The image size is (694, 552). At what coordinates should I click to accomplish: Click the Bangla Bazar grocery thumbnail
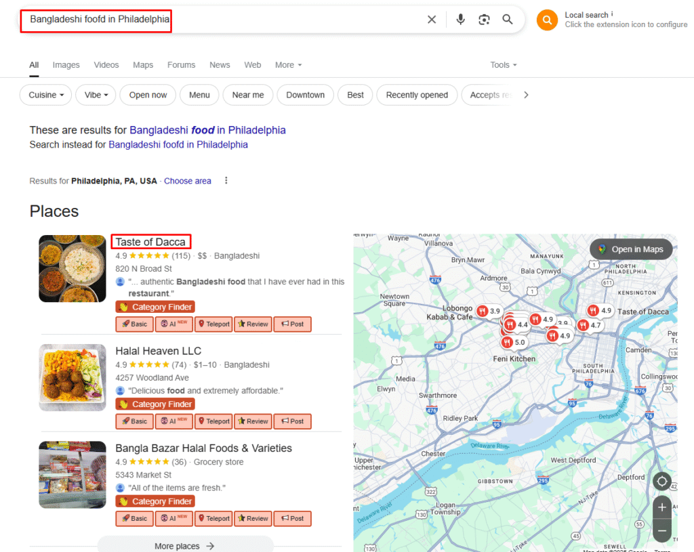click(73, 475)
